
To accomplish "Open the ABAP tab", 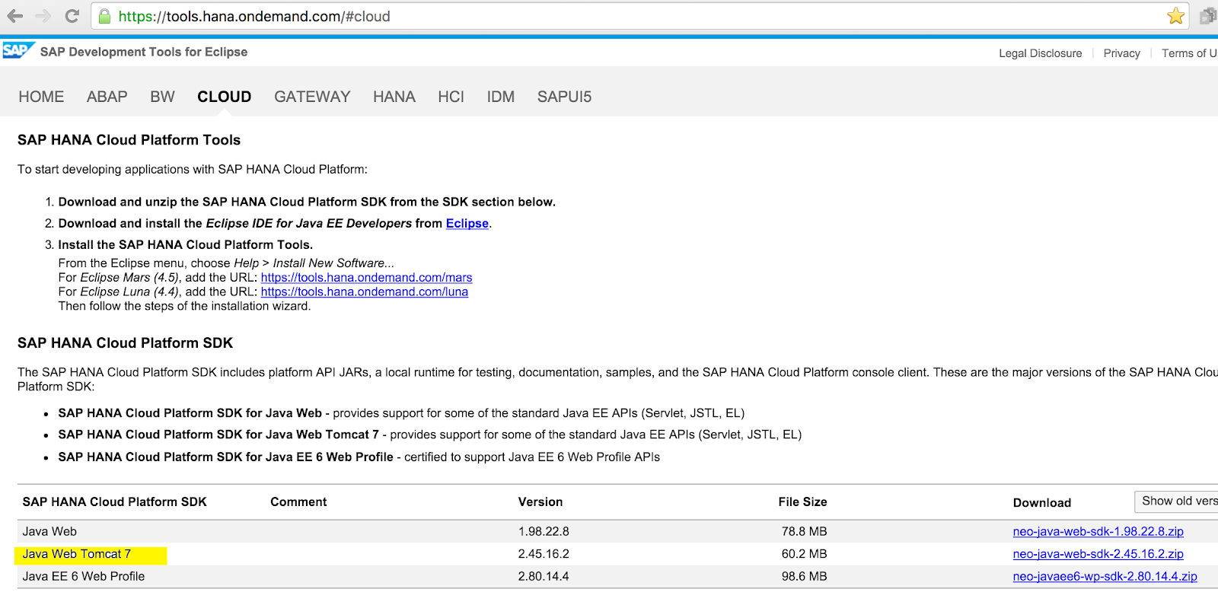I will [107, 97].
